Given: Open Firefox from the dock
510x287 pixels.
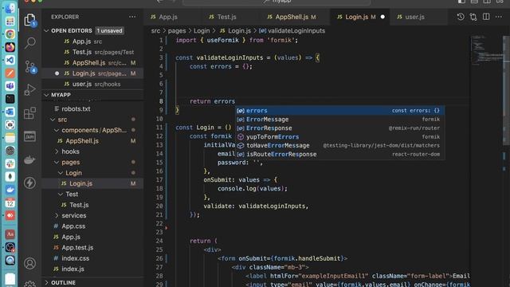Looking at the screenshot, I should pyautogui.click(x=10, y=47).
